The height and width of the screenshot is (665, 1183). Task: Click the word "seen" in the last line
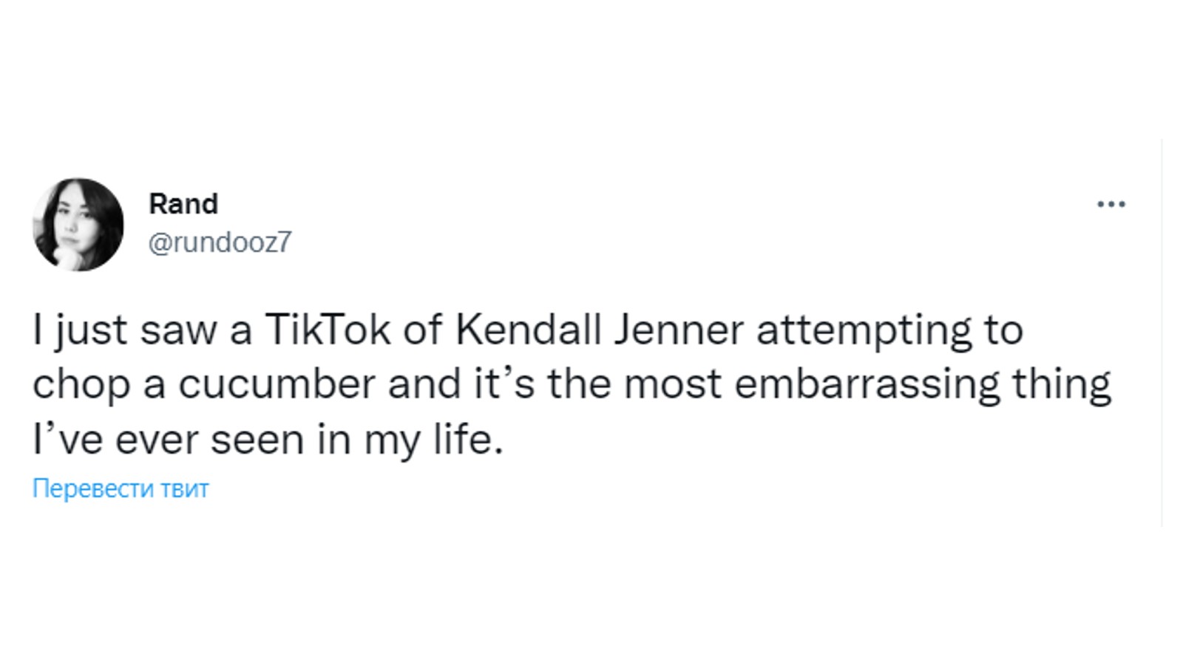pos(257,440)
